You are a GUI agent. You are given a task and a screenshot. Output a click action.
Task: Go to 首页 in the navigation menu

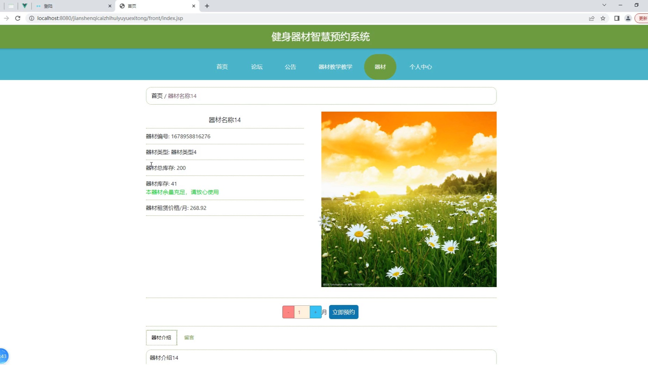(222, 67)
